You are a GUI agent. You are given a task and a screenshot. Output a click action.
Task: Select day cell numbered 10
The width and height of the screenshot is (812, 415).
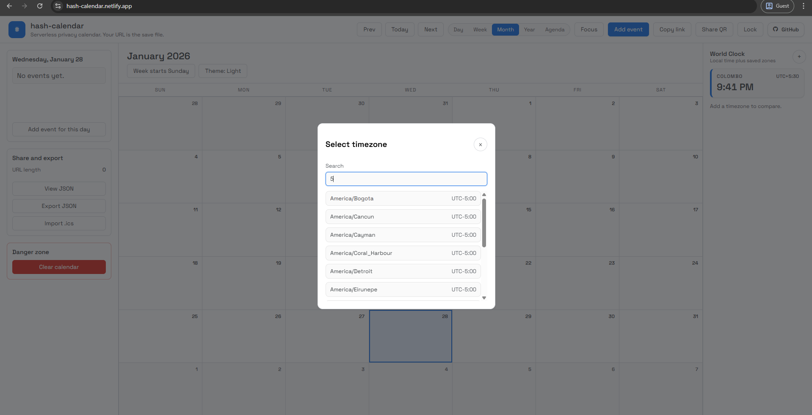click(660, 177)
